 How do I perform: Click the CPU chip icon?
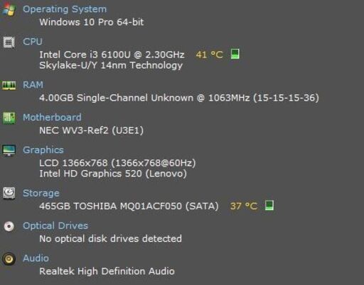coord(9,43)
